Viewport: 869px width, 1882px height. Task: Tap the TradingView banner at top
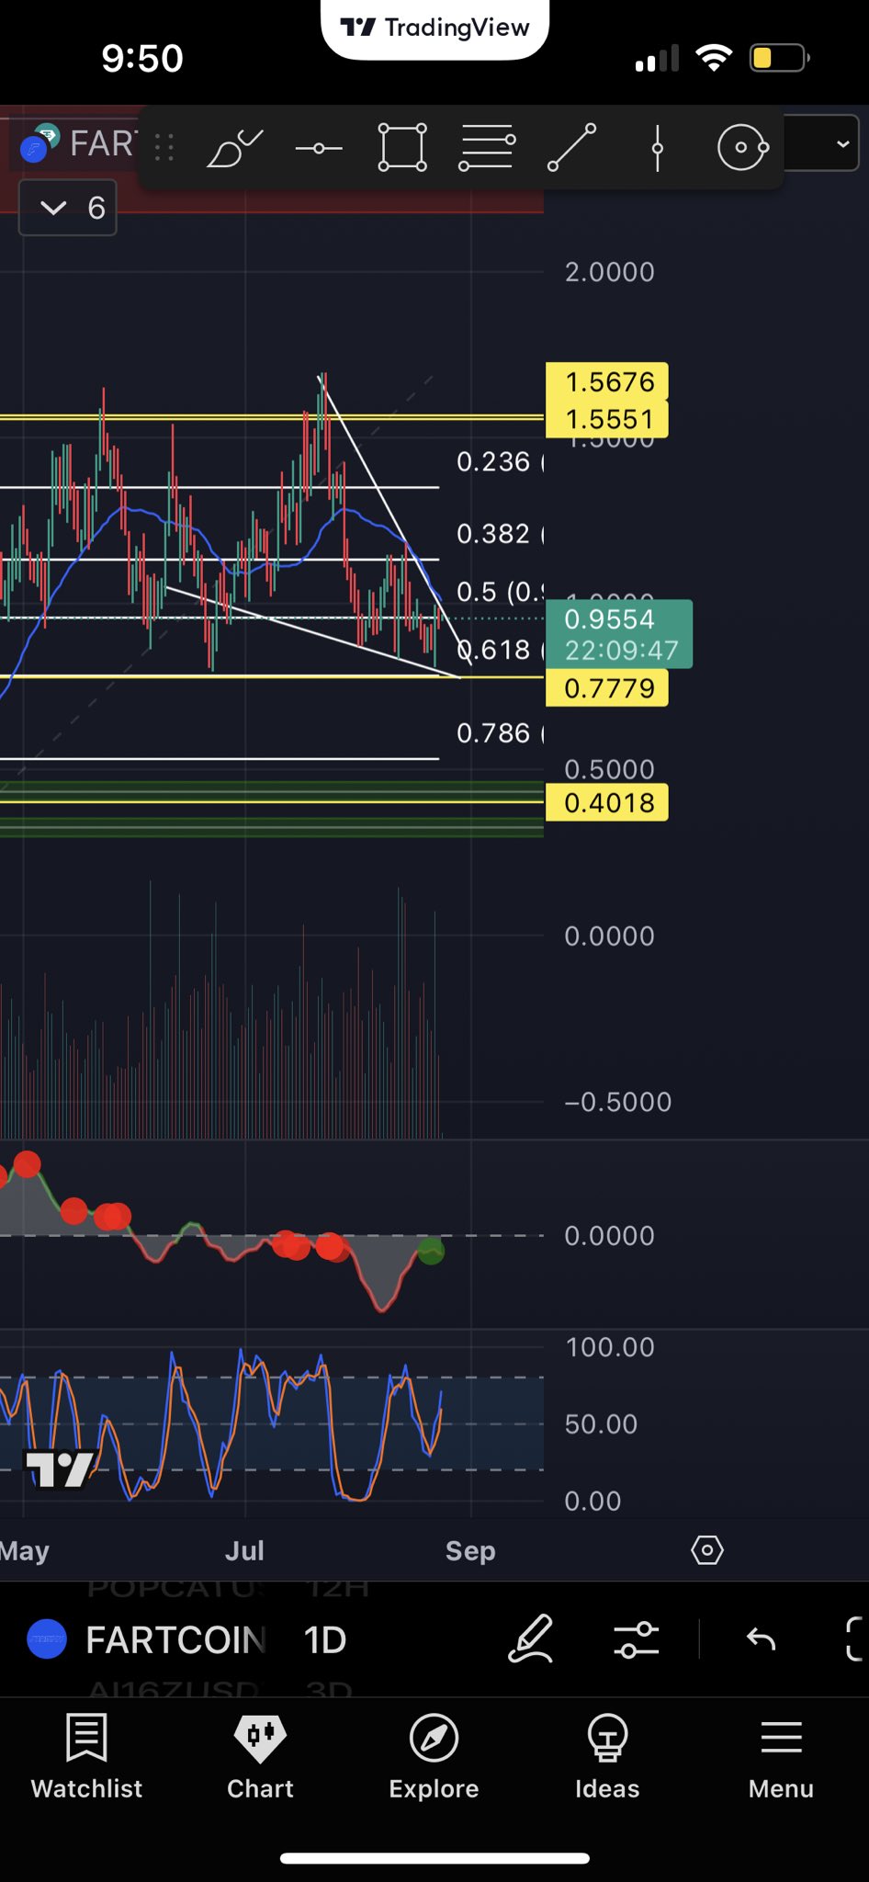click(x=434, y=28)
